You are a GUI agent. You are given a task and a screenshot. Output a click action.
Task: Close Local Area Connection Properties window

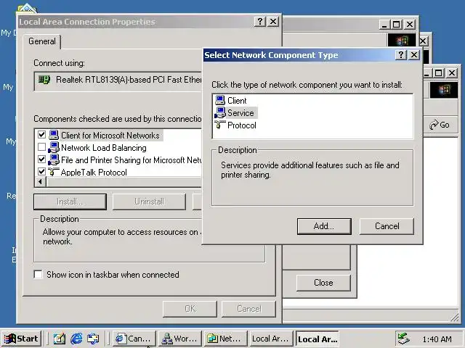[x=273, y=21]
